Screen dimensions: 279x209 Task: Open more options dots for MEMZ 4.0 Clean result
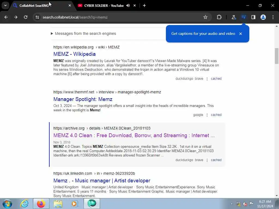(x=207, y=160)
